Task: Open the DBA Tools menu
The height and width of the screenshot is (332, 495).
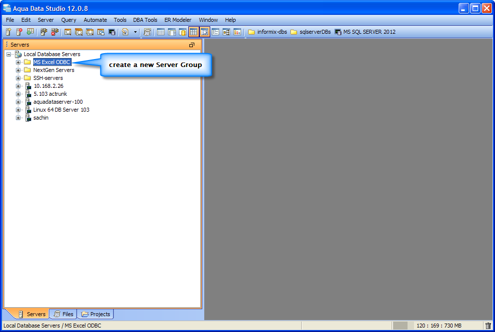Action: (145, 20)
